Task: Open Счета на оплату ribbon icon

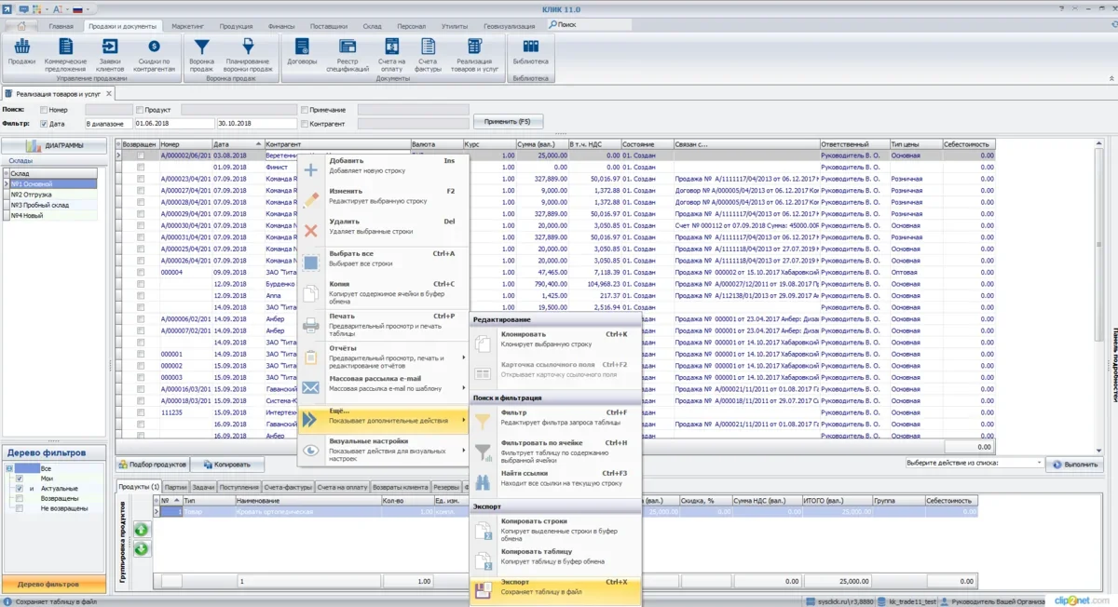Action: click(391, 47)
